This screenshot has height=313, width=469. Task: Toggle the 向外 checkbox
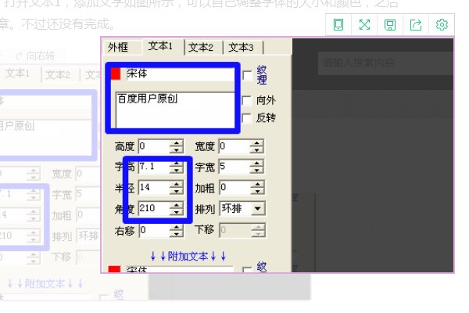(x=247, y=100)
